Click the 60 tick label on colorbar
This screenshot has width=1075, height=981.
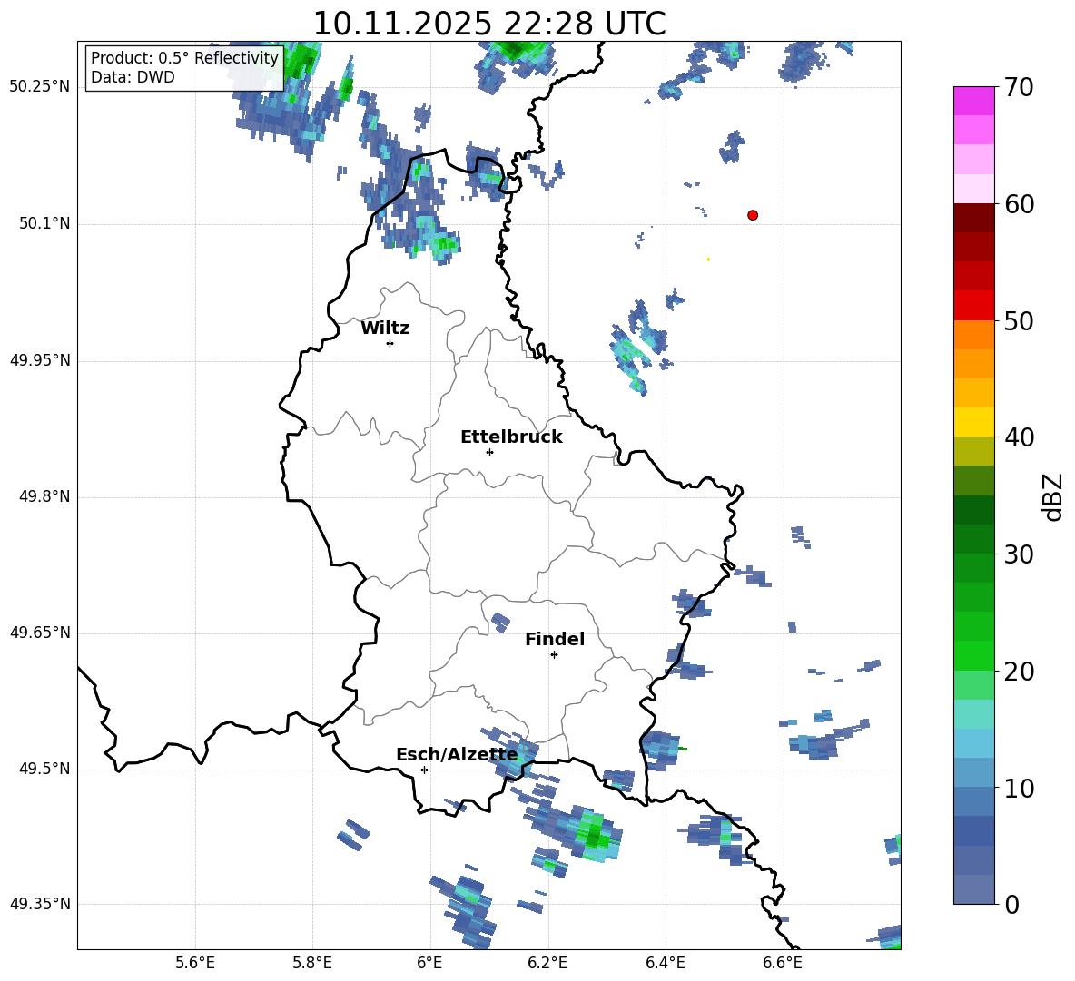coord(1019,204)
